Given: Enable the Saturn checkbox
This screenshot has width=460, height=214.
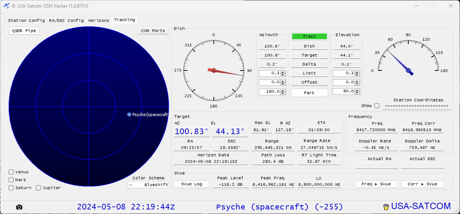Looking at the screenshot, I should click(x=11, y=188).
